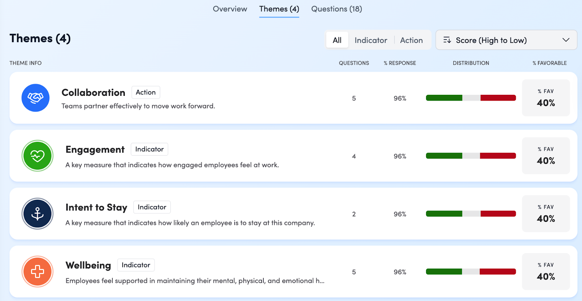Open the Collaboration theme title
582x301 pixels.
tap(93, 93)
